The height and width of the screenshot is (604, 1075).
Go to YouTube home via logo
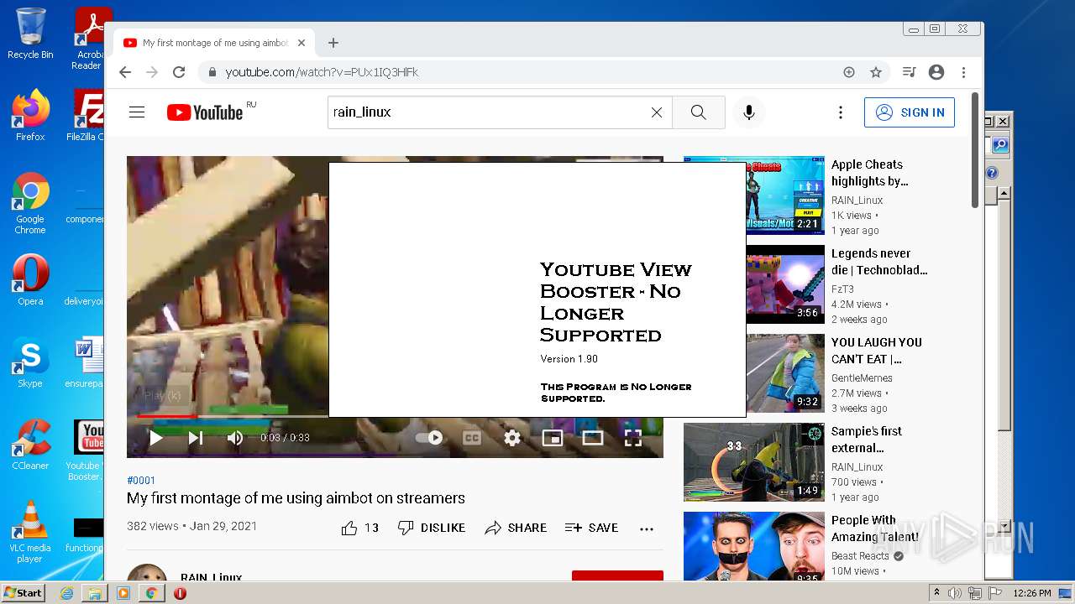tap(205, 112)
